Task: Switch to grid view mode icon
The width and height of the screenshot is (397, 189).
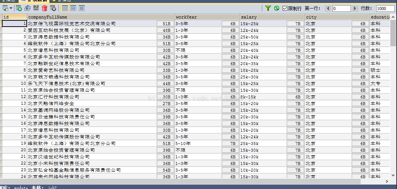Action: pos(65,8)
